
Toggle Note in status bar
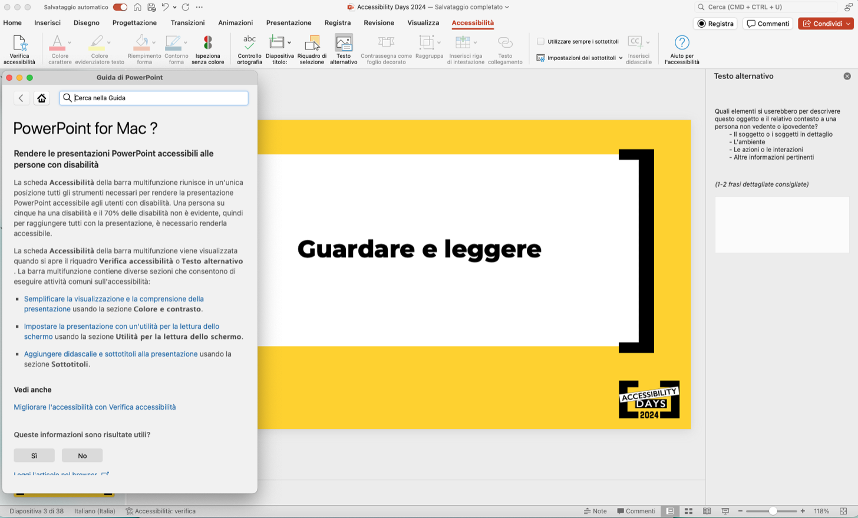pyautogui.click(x=595, y=511)
